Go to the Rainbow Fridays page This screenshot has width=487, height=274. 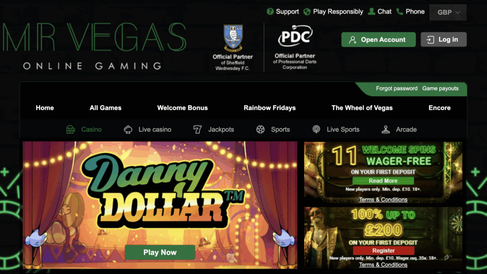click(x=270, y=108)
